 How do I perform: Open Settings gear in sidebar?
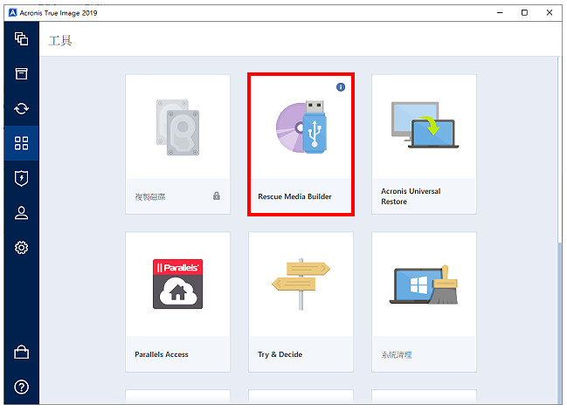pyautogui.click(x=21, y=248)
